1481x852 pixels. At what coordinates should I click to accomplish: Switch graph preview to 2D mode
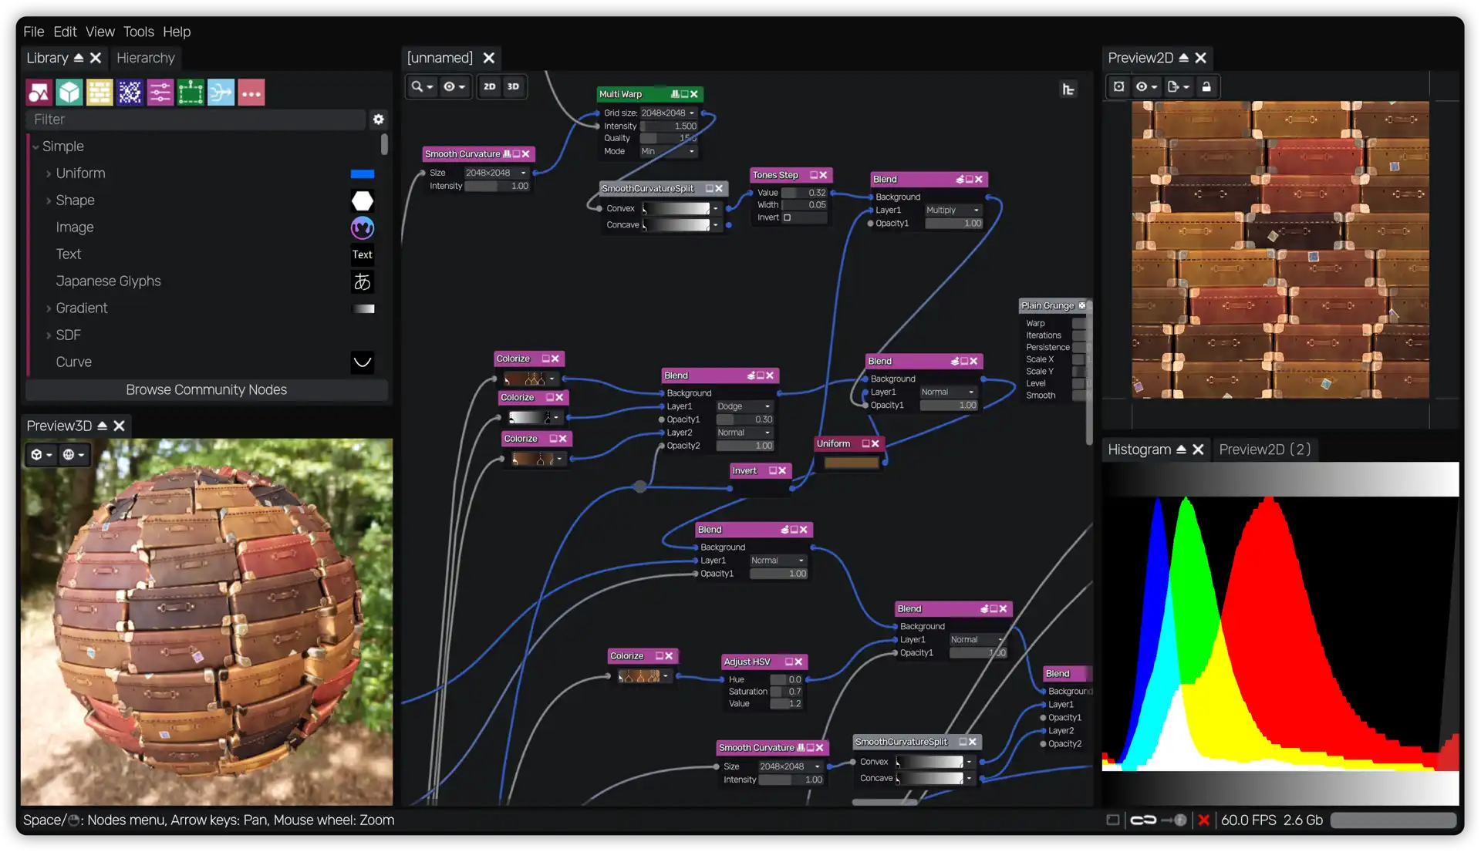pyautogui.click(x=490, y=87)
